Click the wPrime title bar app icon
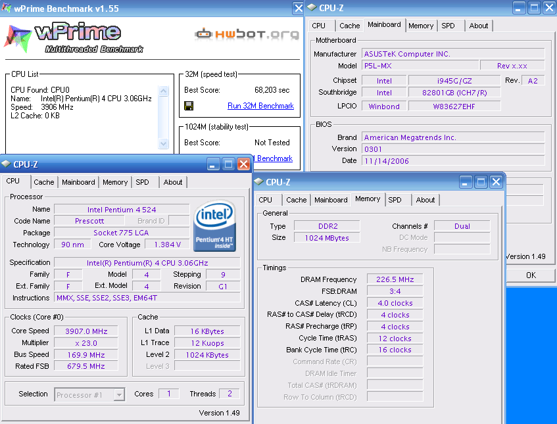The height and width of the screenshot is (424, 557). tap(6, 7)
